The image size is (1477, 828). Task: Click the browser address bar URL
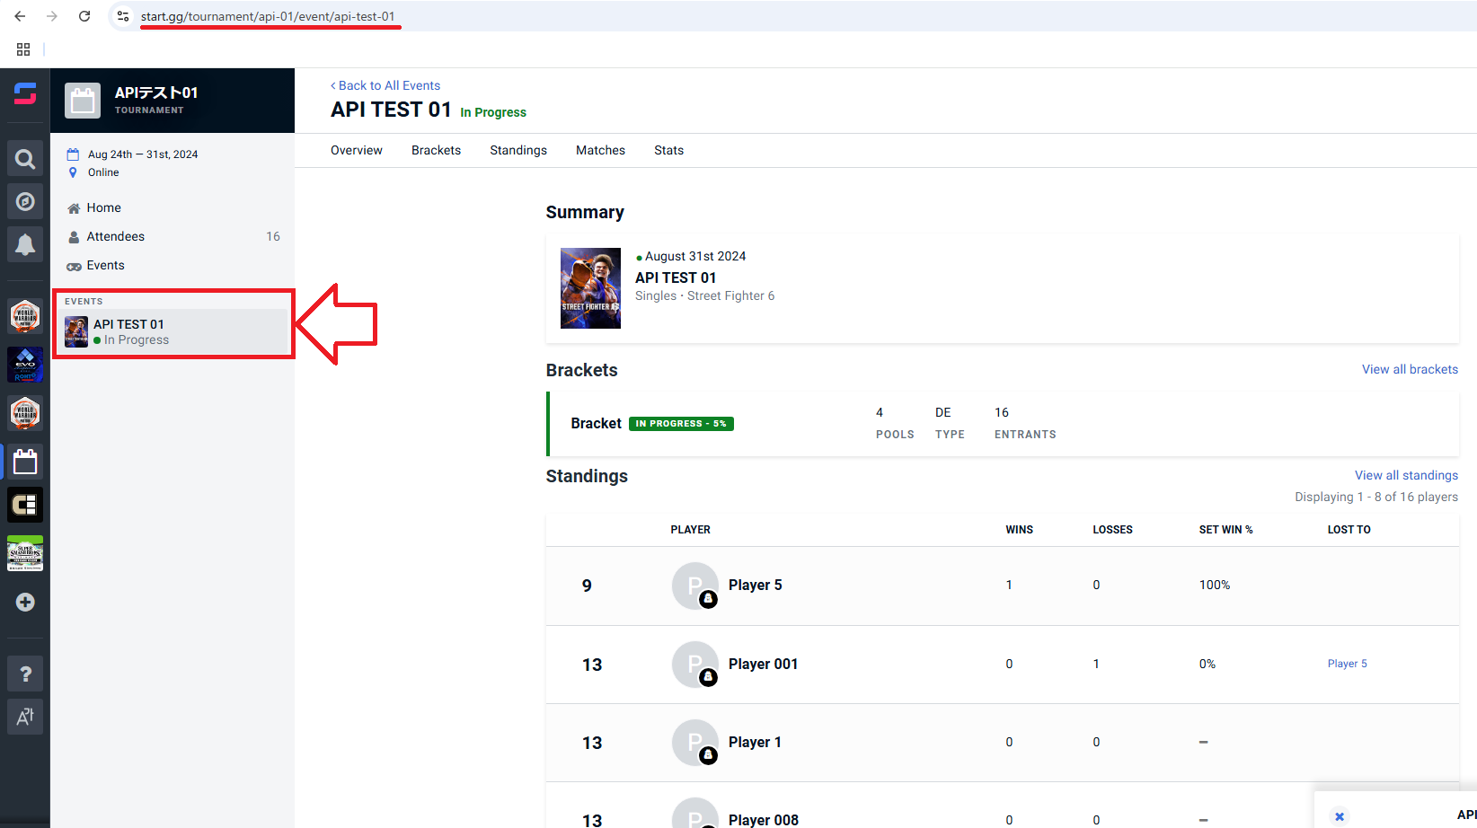point(268,16)
